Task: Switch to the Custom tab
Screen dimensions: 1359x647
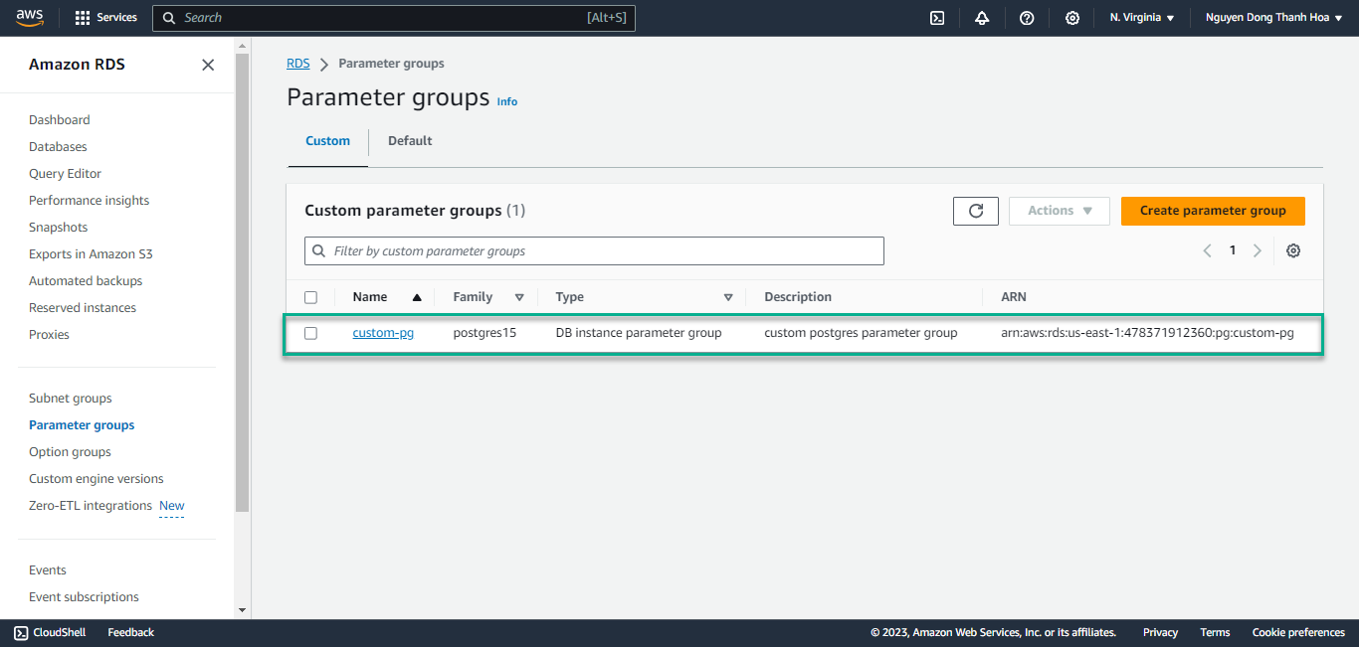Action: (327, 141)
